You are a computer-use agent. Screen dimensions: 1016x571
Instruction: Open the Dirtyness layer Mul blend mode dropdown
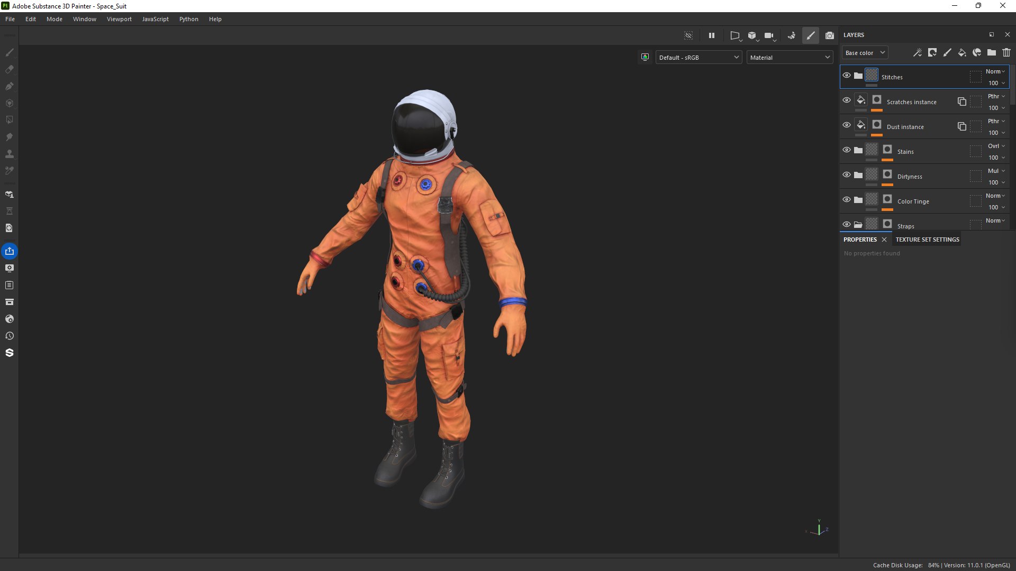[996, 171]
